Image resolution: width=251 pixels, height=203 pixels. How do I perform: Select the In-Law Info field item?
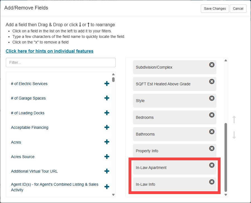175,184
